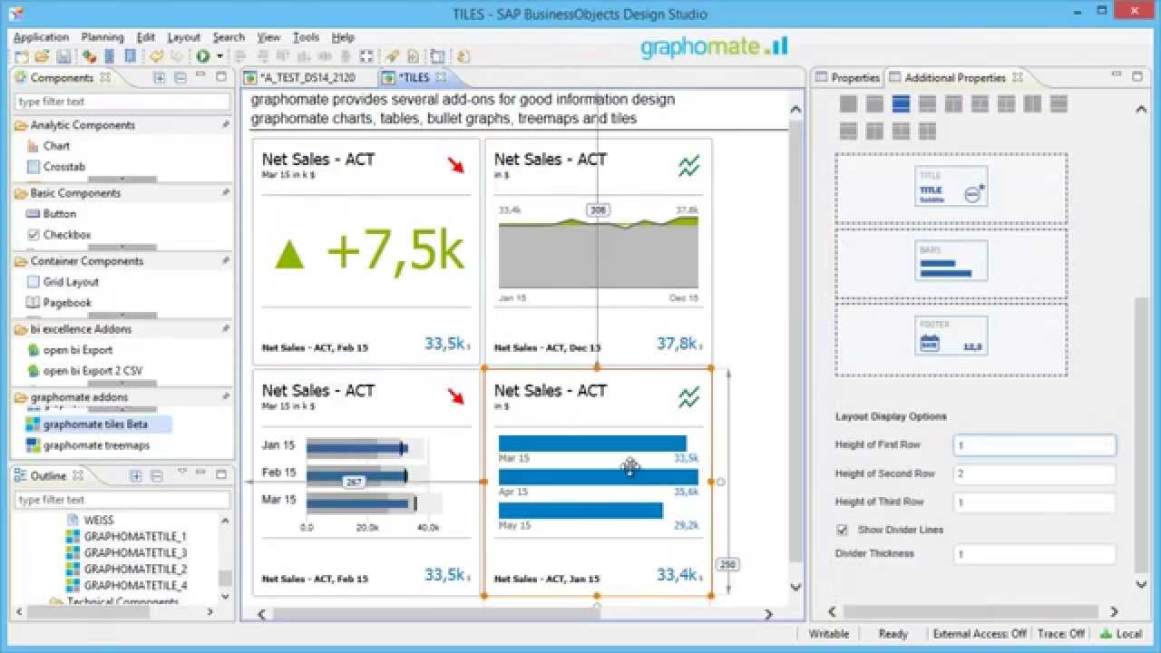Click the Maximize Component toolbar icon
Screen dimensions: 1161x653
pos(366,56)
